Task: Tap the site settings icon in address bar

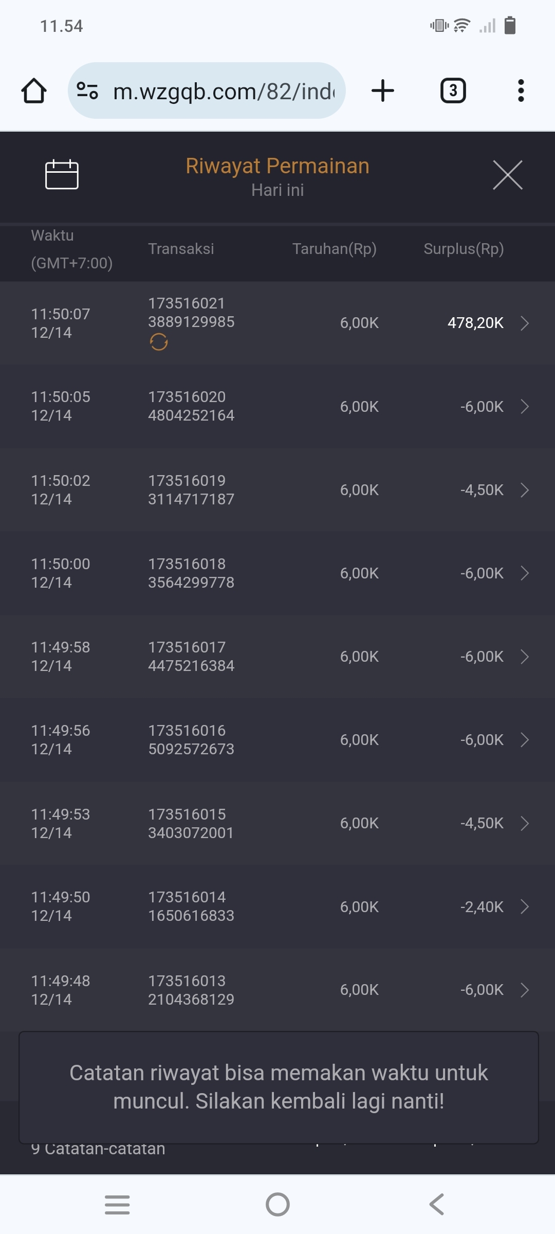Action: click(x=87, y=91)
